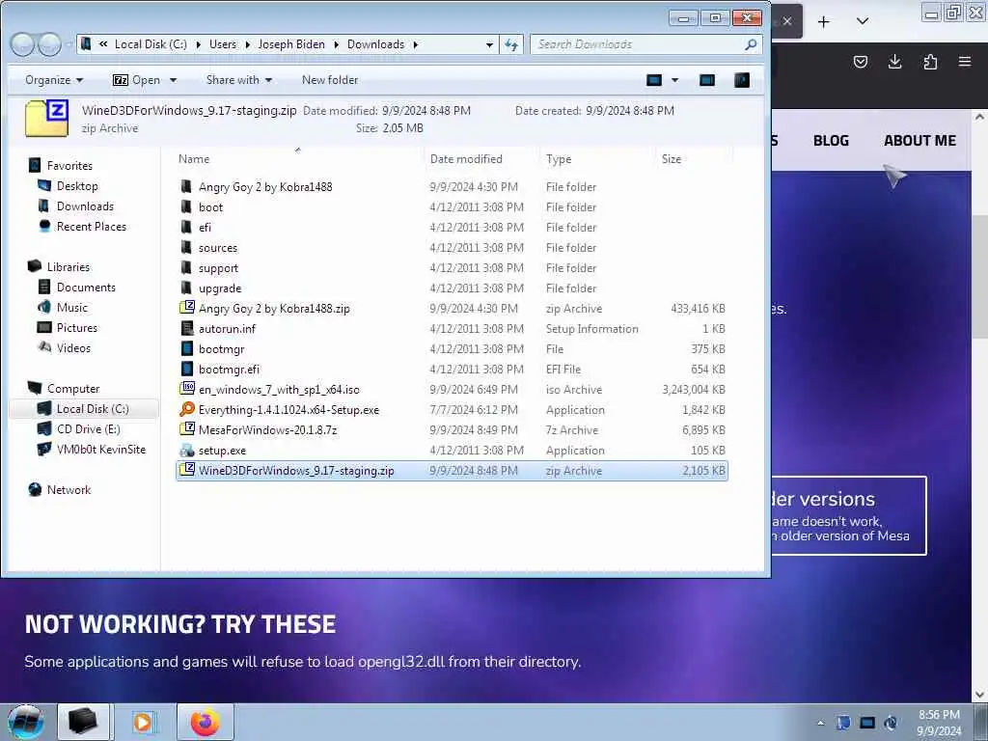Open Firefox extensions puzzle icon
988x741 pixels.
pos(930,62)
